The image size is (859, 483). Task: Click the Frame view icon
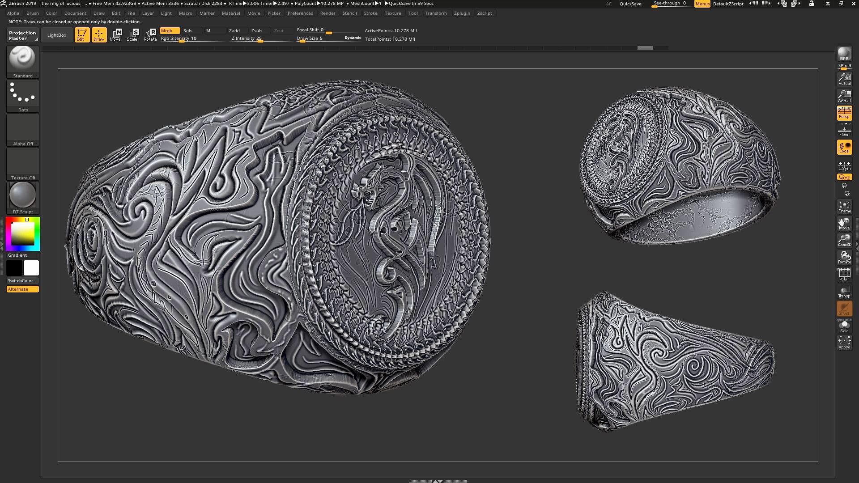point(844,206)
